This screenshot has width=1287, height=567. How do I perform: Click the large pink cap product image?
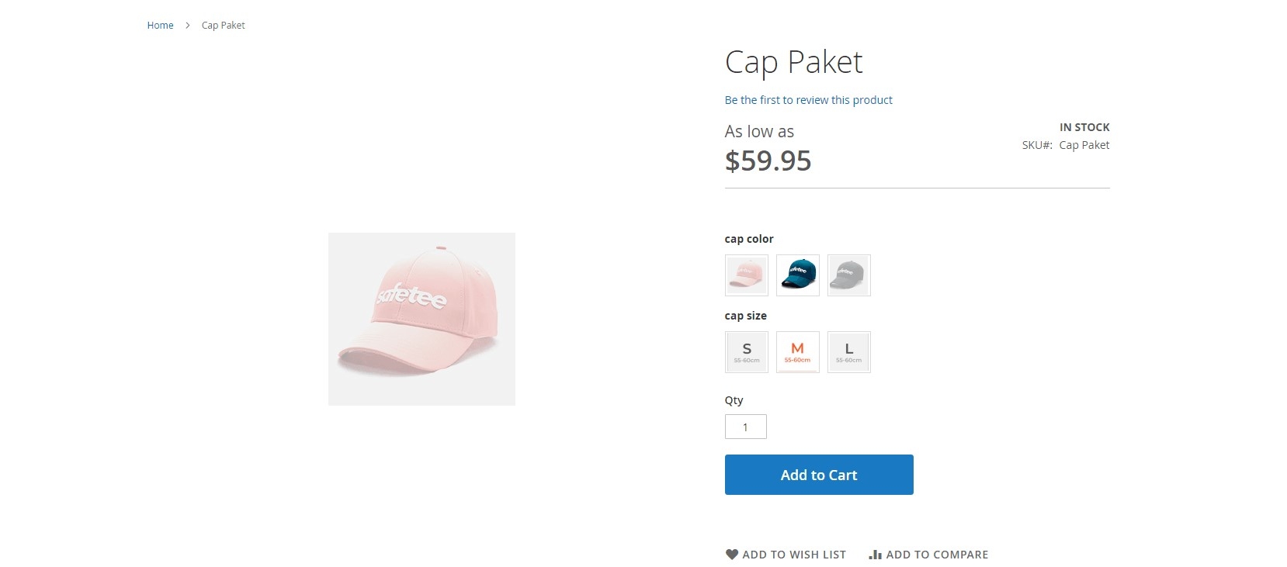pyautogui.click(x=421, y=319)
